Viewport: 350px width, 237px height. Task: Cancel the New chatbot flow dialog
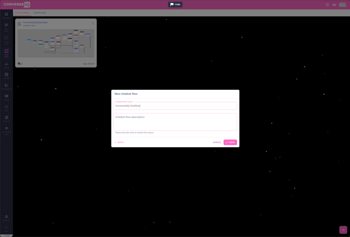tap(217, 142)
